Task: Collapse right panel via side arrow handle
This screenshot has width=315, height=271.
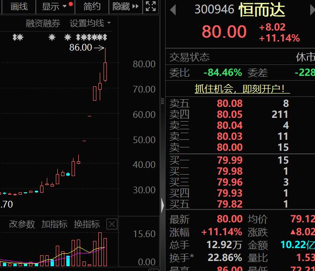Action: 163,205
